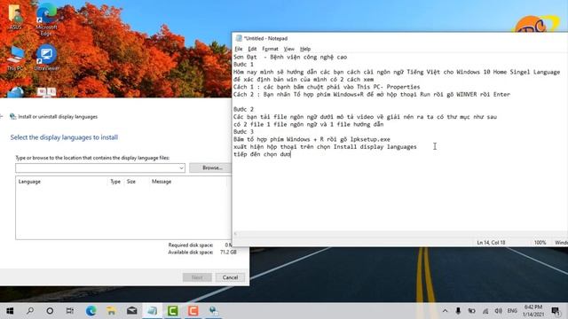Click microphone icon in system tray
The height and width of the screenshot is (319, 568).
(x=458, y=311)
